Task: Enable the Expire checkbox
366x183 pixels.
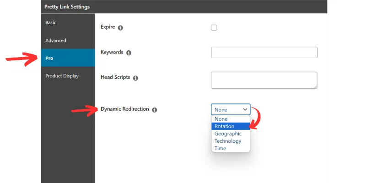Action: point(214,28)
